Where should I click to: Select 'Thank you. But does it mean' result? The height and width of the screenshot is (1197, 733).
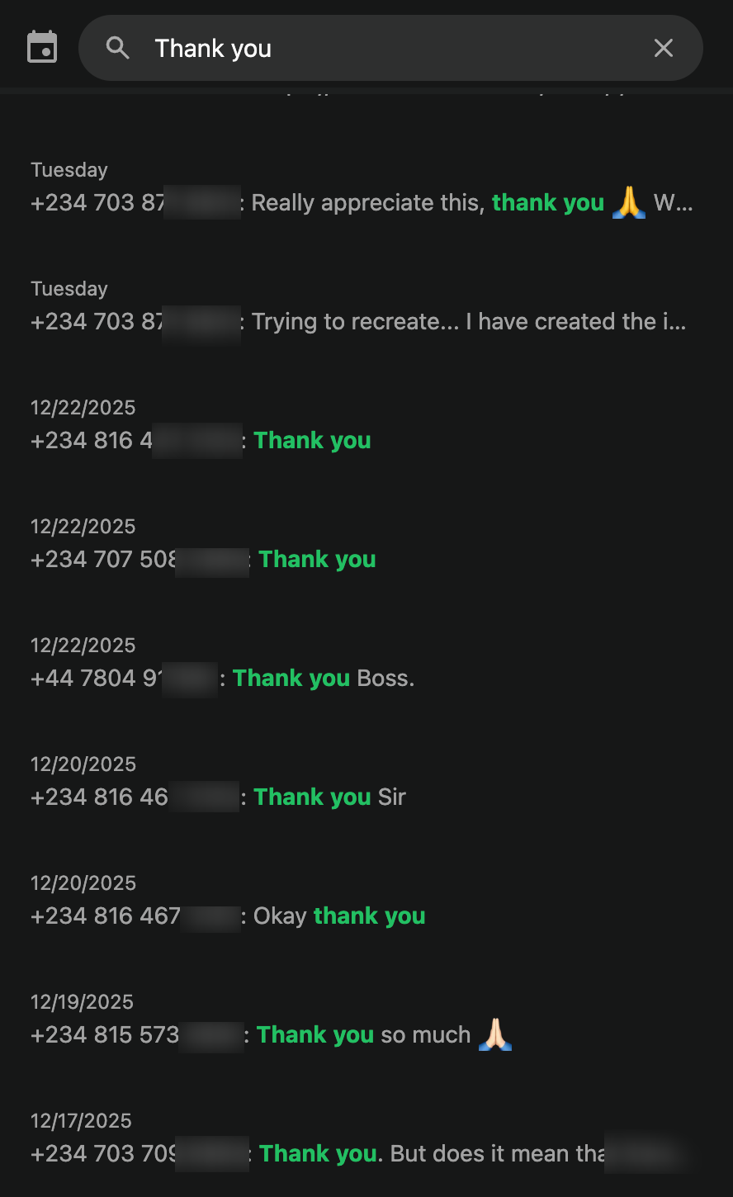(x=429, y=1154)
